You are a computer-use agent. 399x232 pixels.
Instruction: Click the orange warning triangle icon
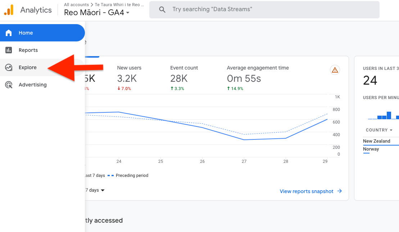click(x=335, y=70)
